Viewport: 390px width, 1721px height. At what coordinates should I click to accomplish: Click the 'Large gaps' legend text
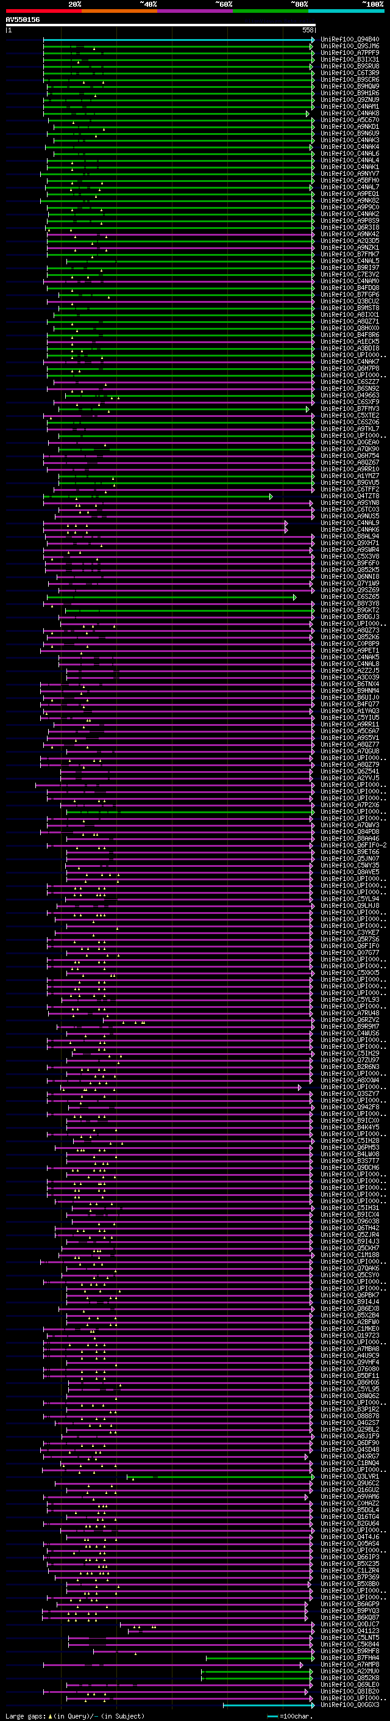point(26,1716)
